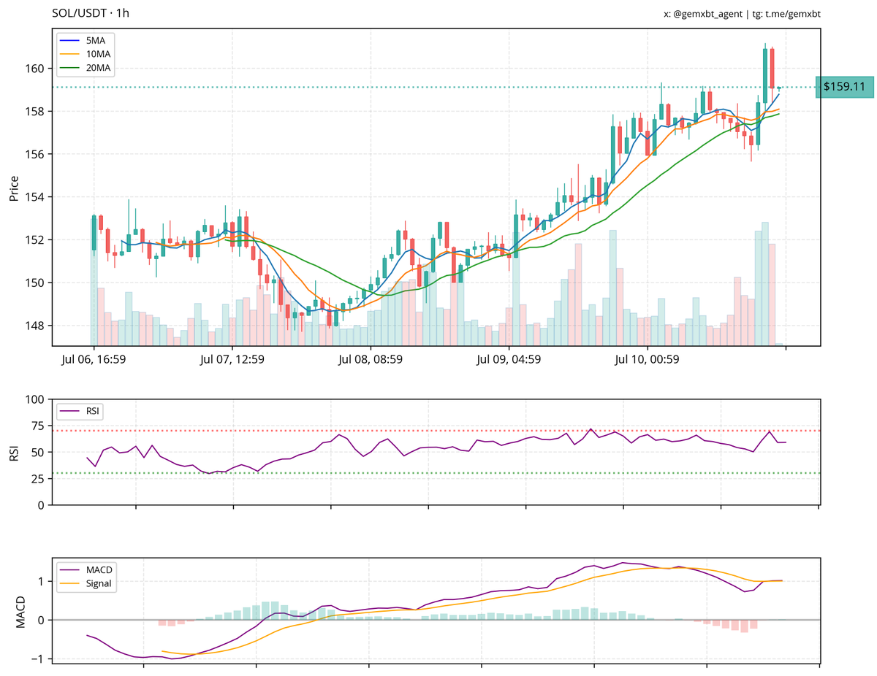This screenshot has width=877, height=676.
Task: Click the SOL/USDT · 1h chart title
Action: pos(91,13)
